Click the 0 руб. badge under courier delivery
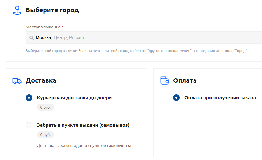262x160 pixels. (x=46, y=107)
